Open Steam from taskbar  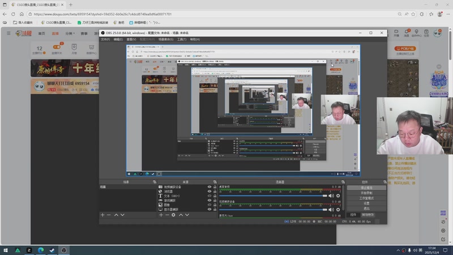click(x=52, y=250)
